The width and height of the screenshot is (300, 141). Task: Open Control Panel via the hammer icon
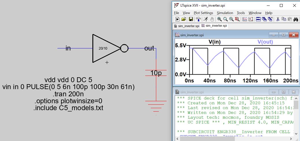198,19
